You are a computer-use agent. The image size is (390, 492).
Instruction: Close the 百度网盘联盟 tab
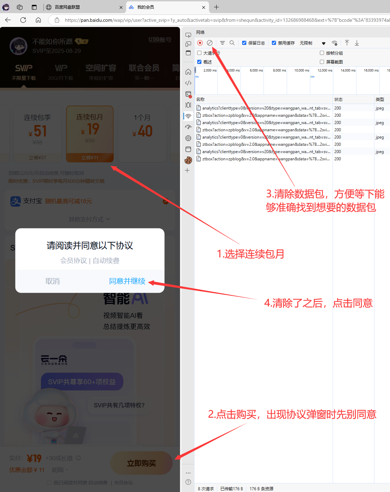121,7
